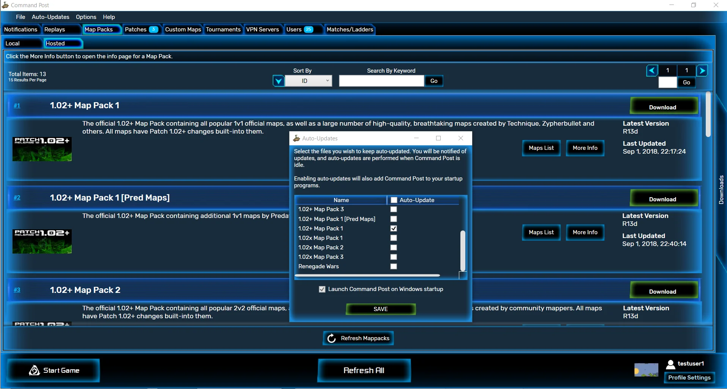Open Profile Settings
727x389 pixels.
pos(689,378)
